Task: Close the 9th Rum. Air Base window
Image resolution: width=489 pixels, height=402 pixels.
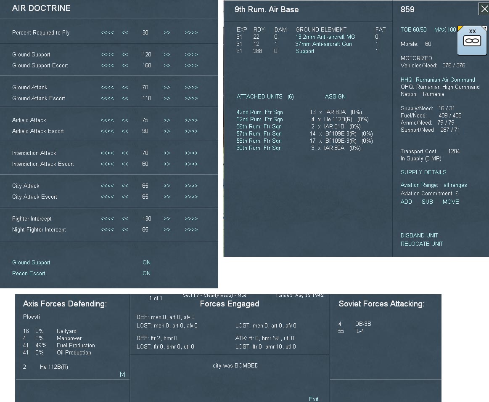Action: click(484, 9)
